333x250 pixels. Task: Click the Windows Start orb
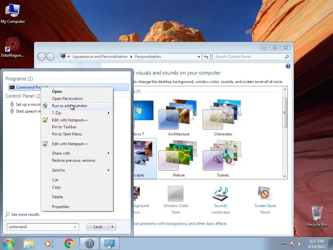tap(9, 243)
